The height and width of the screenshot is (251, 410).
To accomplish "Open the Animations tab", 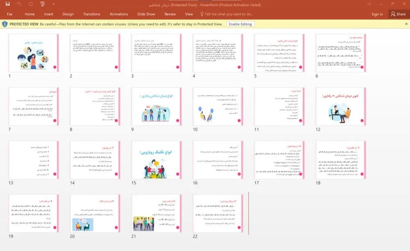I will [x=119, y=14].
